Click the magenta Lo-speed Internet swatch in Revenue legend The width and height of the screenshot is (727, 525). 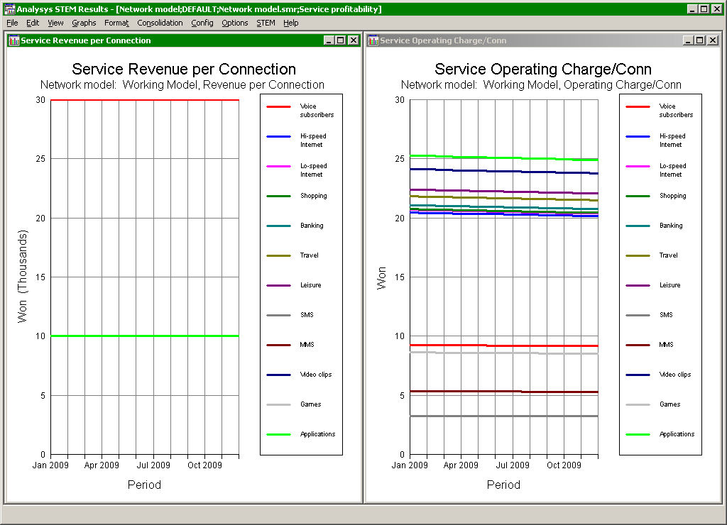pos(278,166)
